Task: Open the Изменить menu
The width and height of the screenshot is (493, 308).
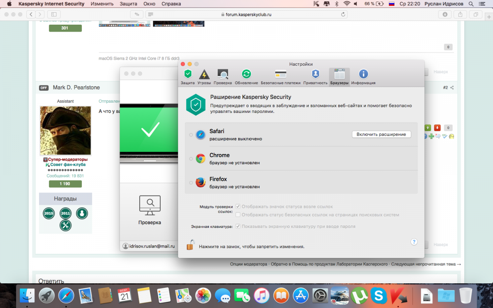Action: [x=102, y=4]
